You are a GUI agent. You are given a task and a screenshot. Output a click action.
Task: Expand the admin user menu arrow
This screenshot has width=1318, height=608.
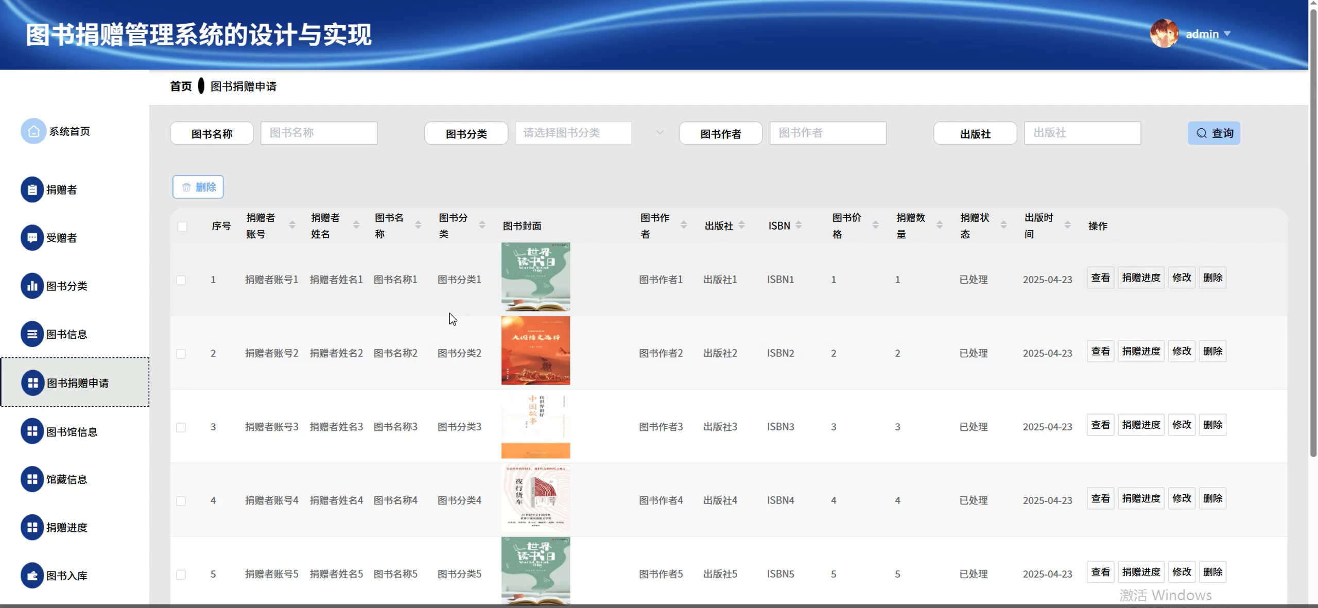point(1227,34)
